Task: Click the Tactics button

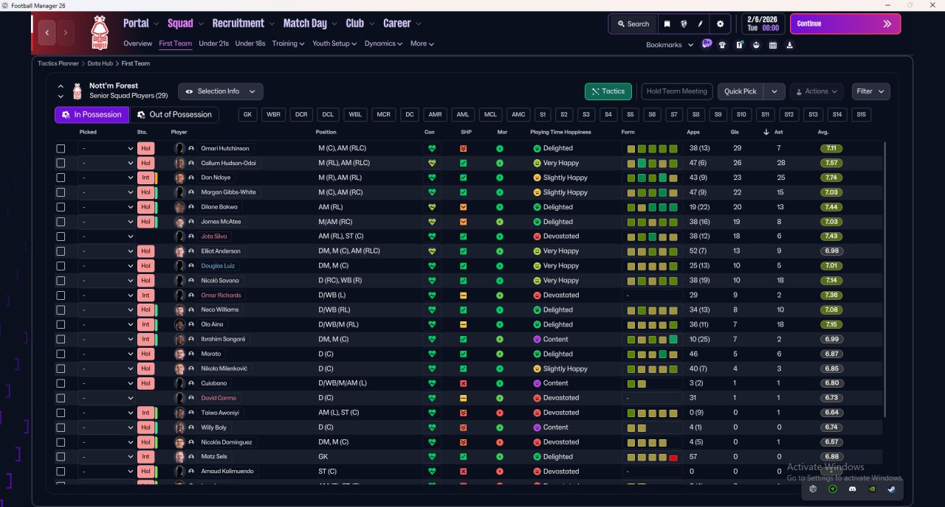Action: [x=608, y=91]
